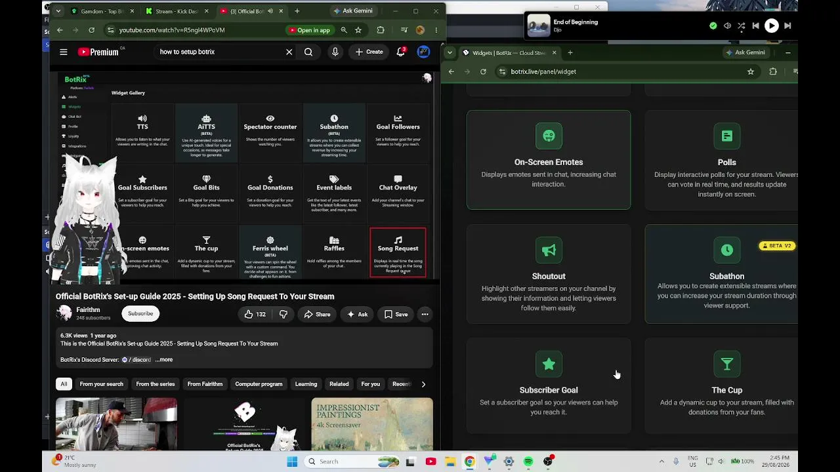This screenshot has height=472, width=840.
Task: Select the 'From your search' chip
Action: (101, 384)
